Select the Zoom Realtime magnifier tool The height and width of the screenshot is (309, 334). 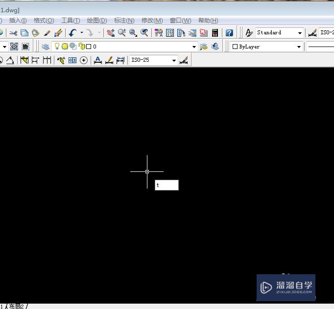click(x=122, y=33)
